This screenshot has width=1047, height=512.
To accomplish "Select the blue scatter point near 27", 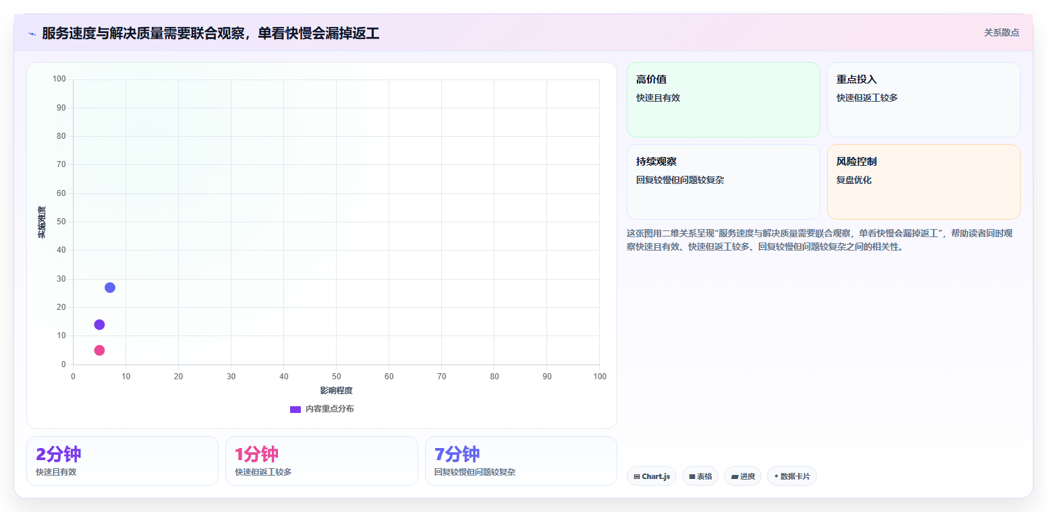I will click(x=110, y=288).
